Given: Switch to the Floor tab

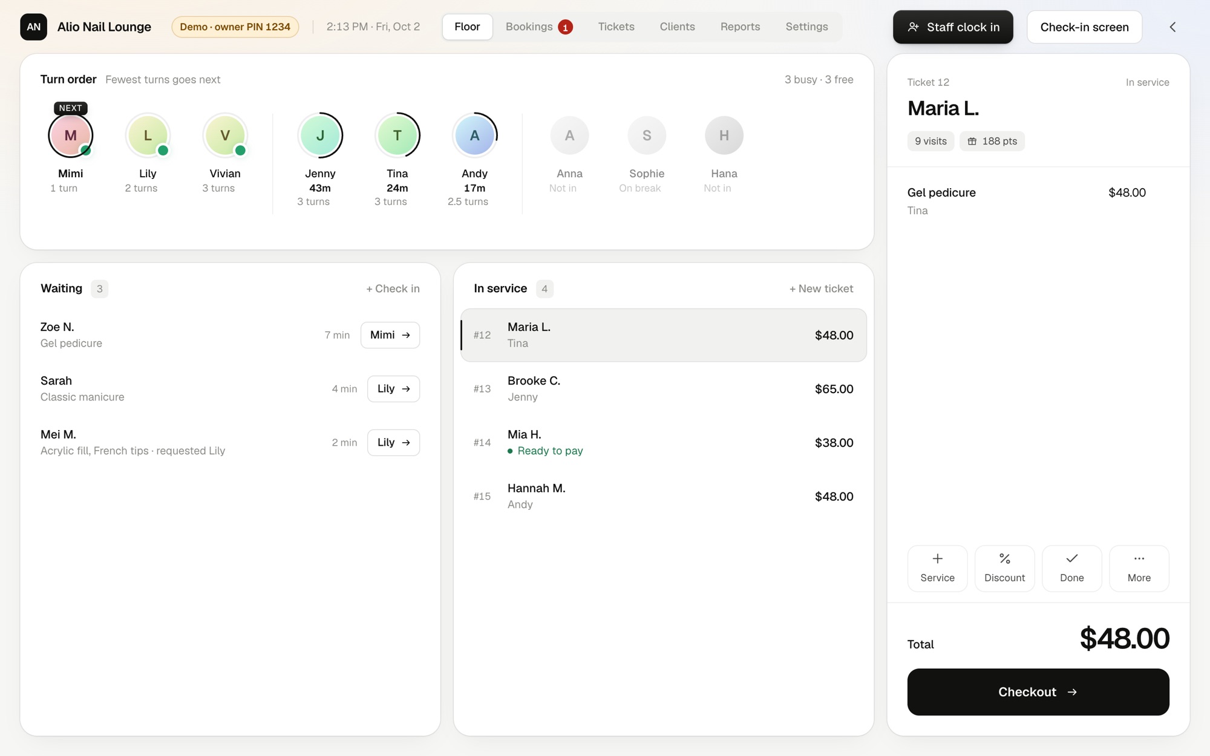Looking at the screenshot, I should (x=467, y=27).
